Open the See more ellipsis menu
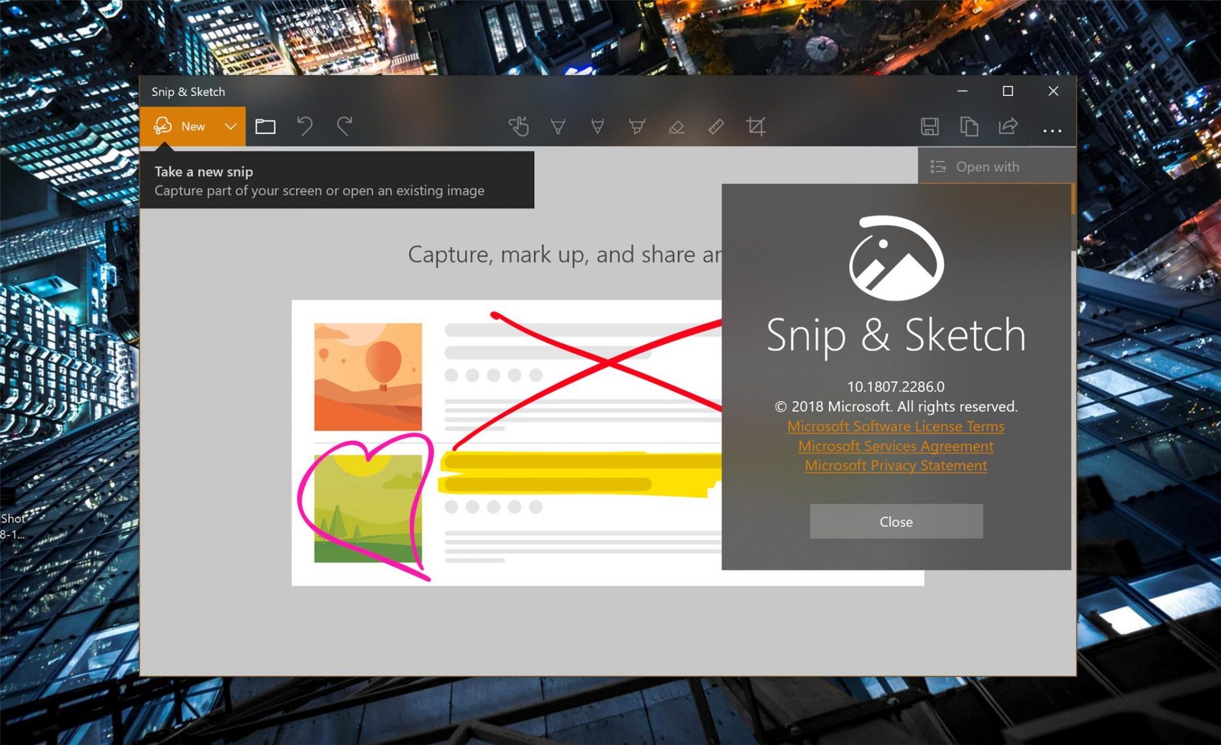 click(1052, 130)
